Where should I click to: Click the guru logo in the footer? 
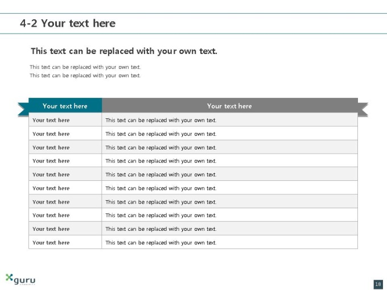20,279
